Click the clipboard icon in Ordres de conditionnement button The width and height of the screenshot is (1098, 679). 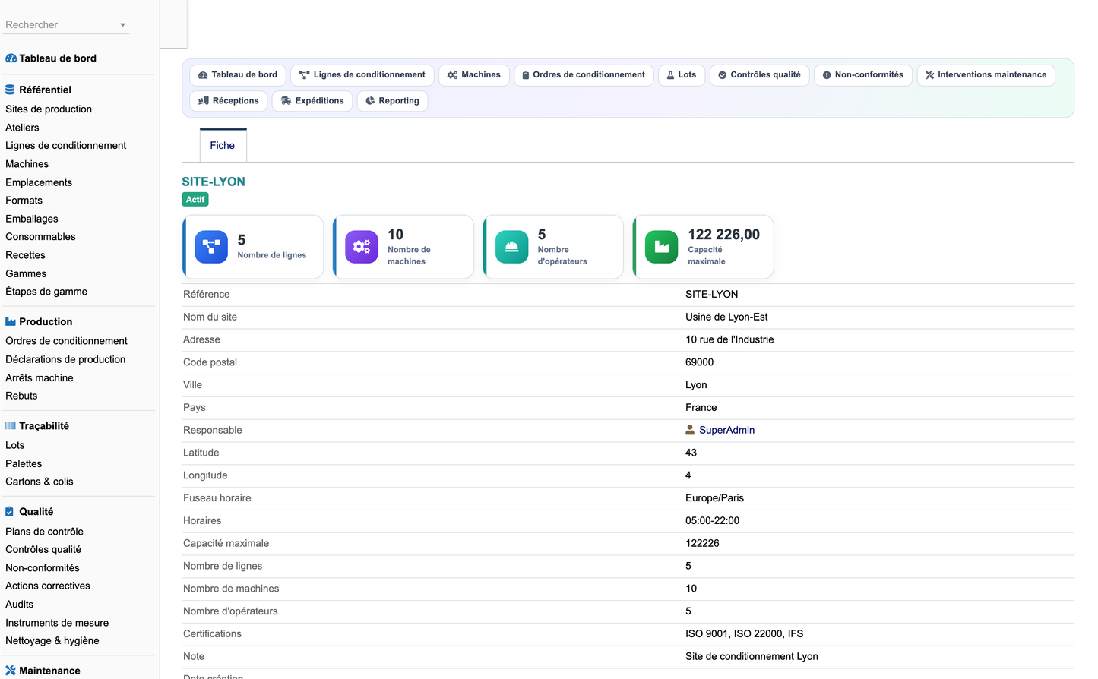coord(526,75)
